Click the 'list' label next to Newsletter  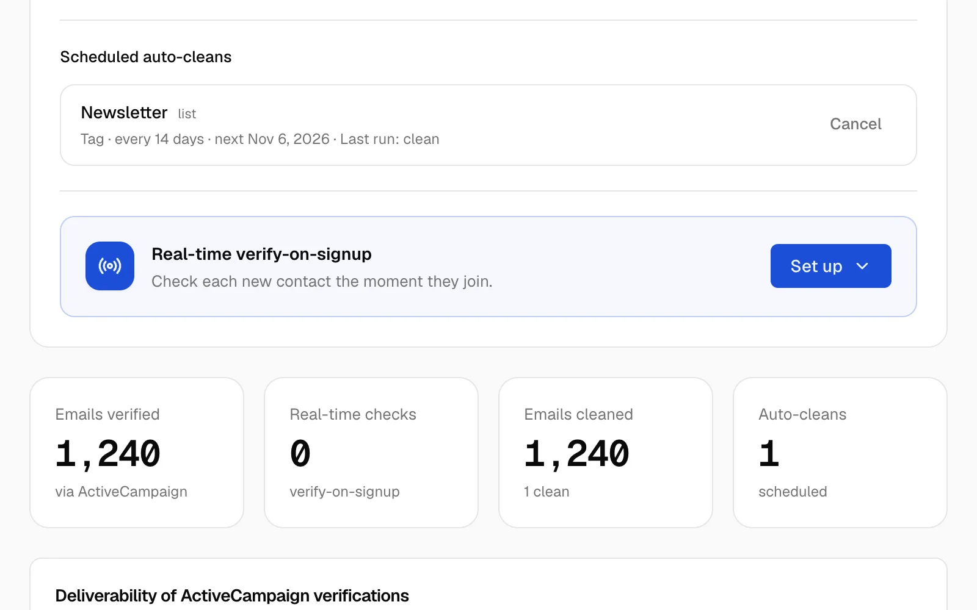[187, 114]
